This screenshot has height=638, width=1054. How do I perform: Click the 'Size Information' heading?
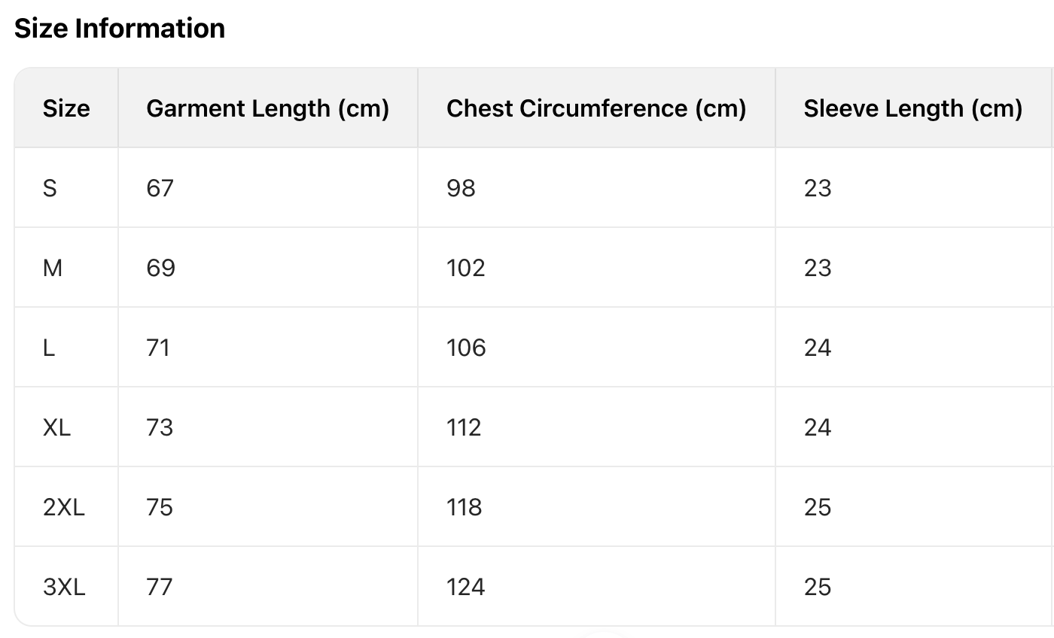click(120, 29)
